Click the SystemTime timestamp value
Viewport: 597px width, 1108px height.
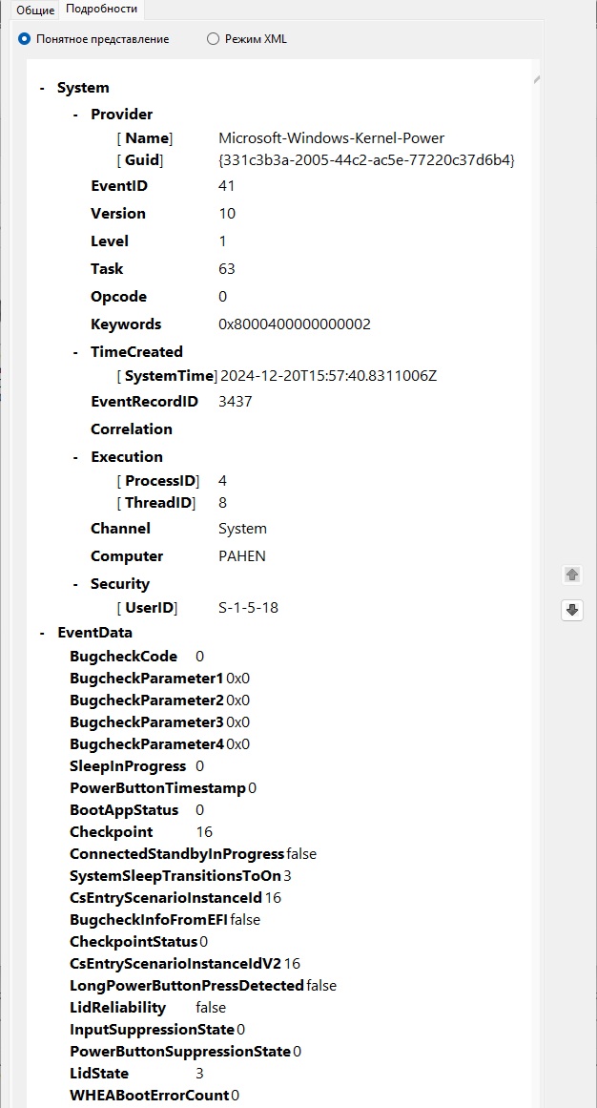(328, 376)
